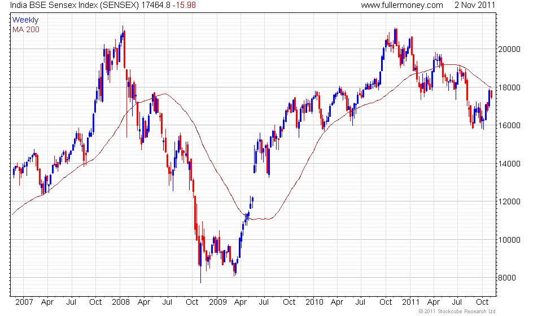Click the Oct label just before 2009

coord(192,302)
